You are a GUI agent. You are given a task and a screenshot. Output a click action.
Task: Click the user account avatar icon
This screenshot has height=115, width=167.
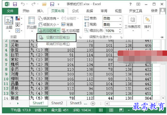pos(163,11)
